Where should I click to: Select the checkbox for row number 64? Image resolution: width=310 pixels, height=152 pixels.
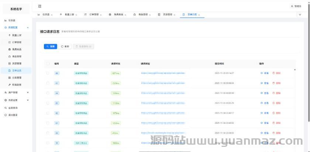click(x=48, y=93)
